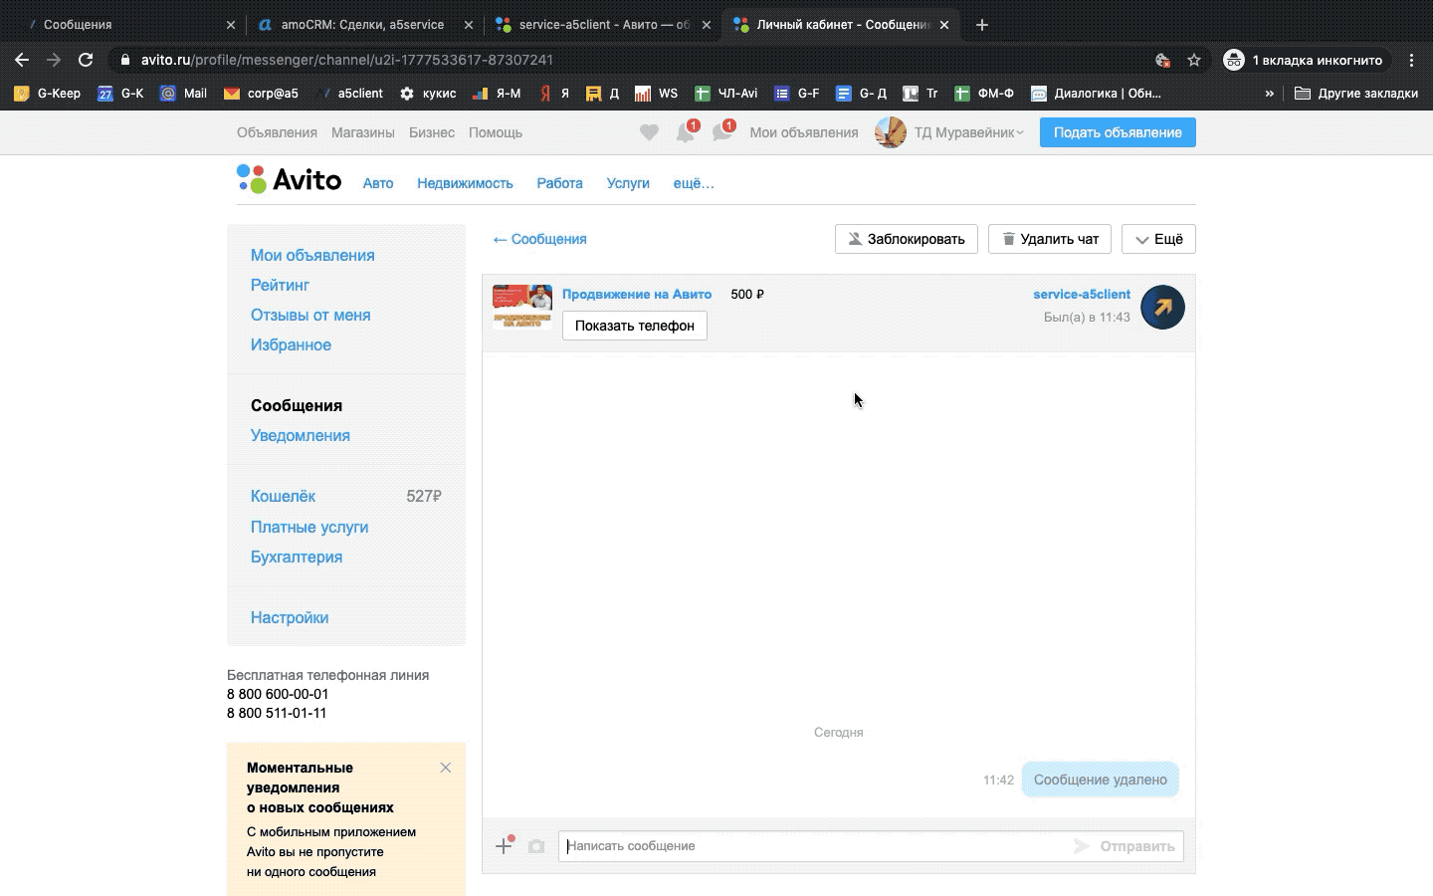Open Отзывы от меня in sidebar
Image resolution: width=1433 pixels, height=896 pixels.
(310, 315)
